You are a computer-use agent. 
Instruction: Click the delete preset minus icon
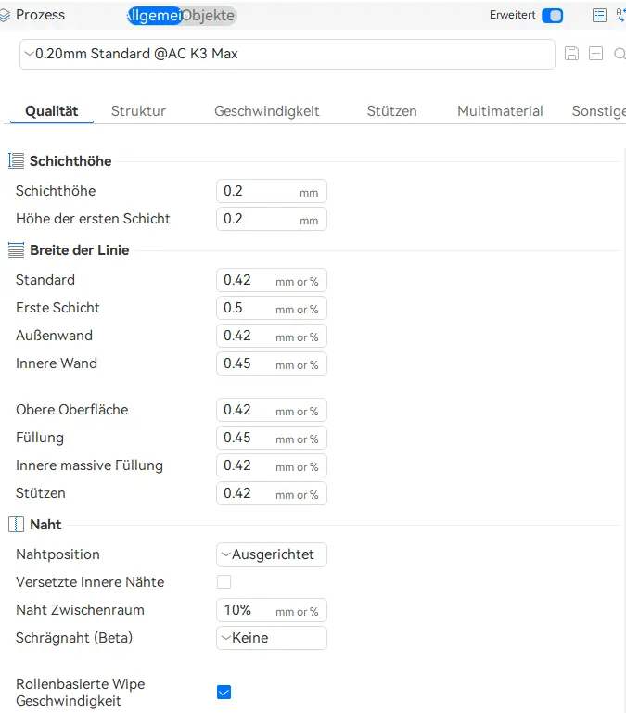[595, 54]
